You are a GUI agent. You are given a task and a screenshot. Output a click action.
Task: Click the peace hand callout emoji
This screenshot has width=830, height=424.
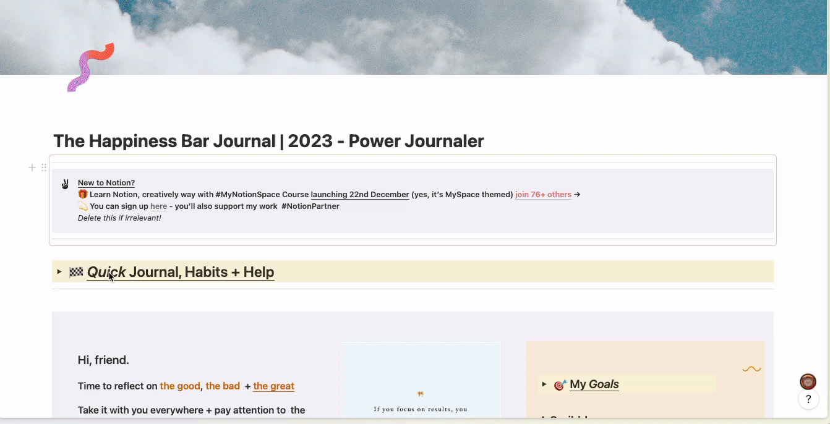tap(65, 184)
